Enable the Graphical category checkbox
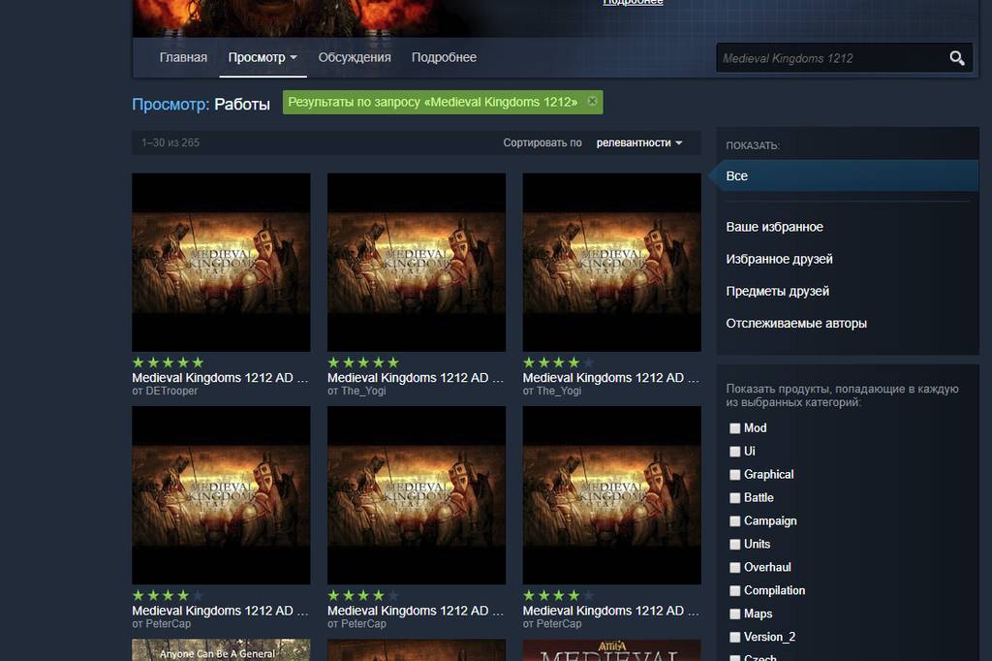The image size is (992, 661). (734, 475)
